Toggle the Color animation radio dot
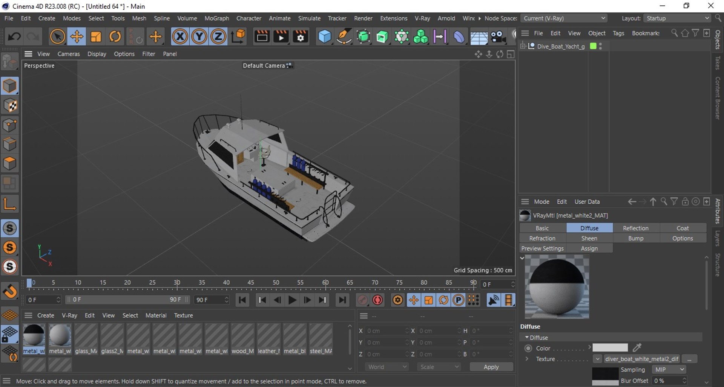 [x=528, y=348]
